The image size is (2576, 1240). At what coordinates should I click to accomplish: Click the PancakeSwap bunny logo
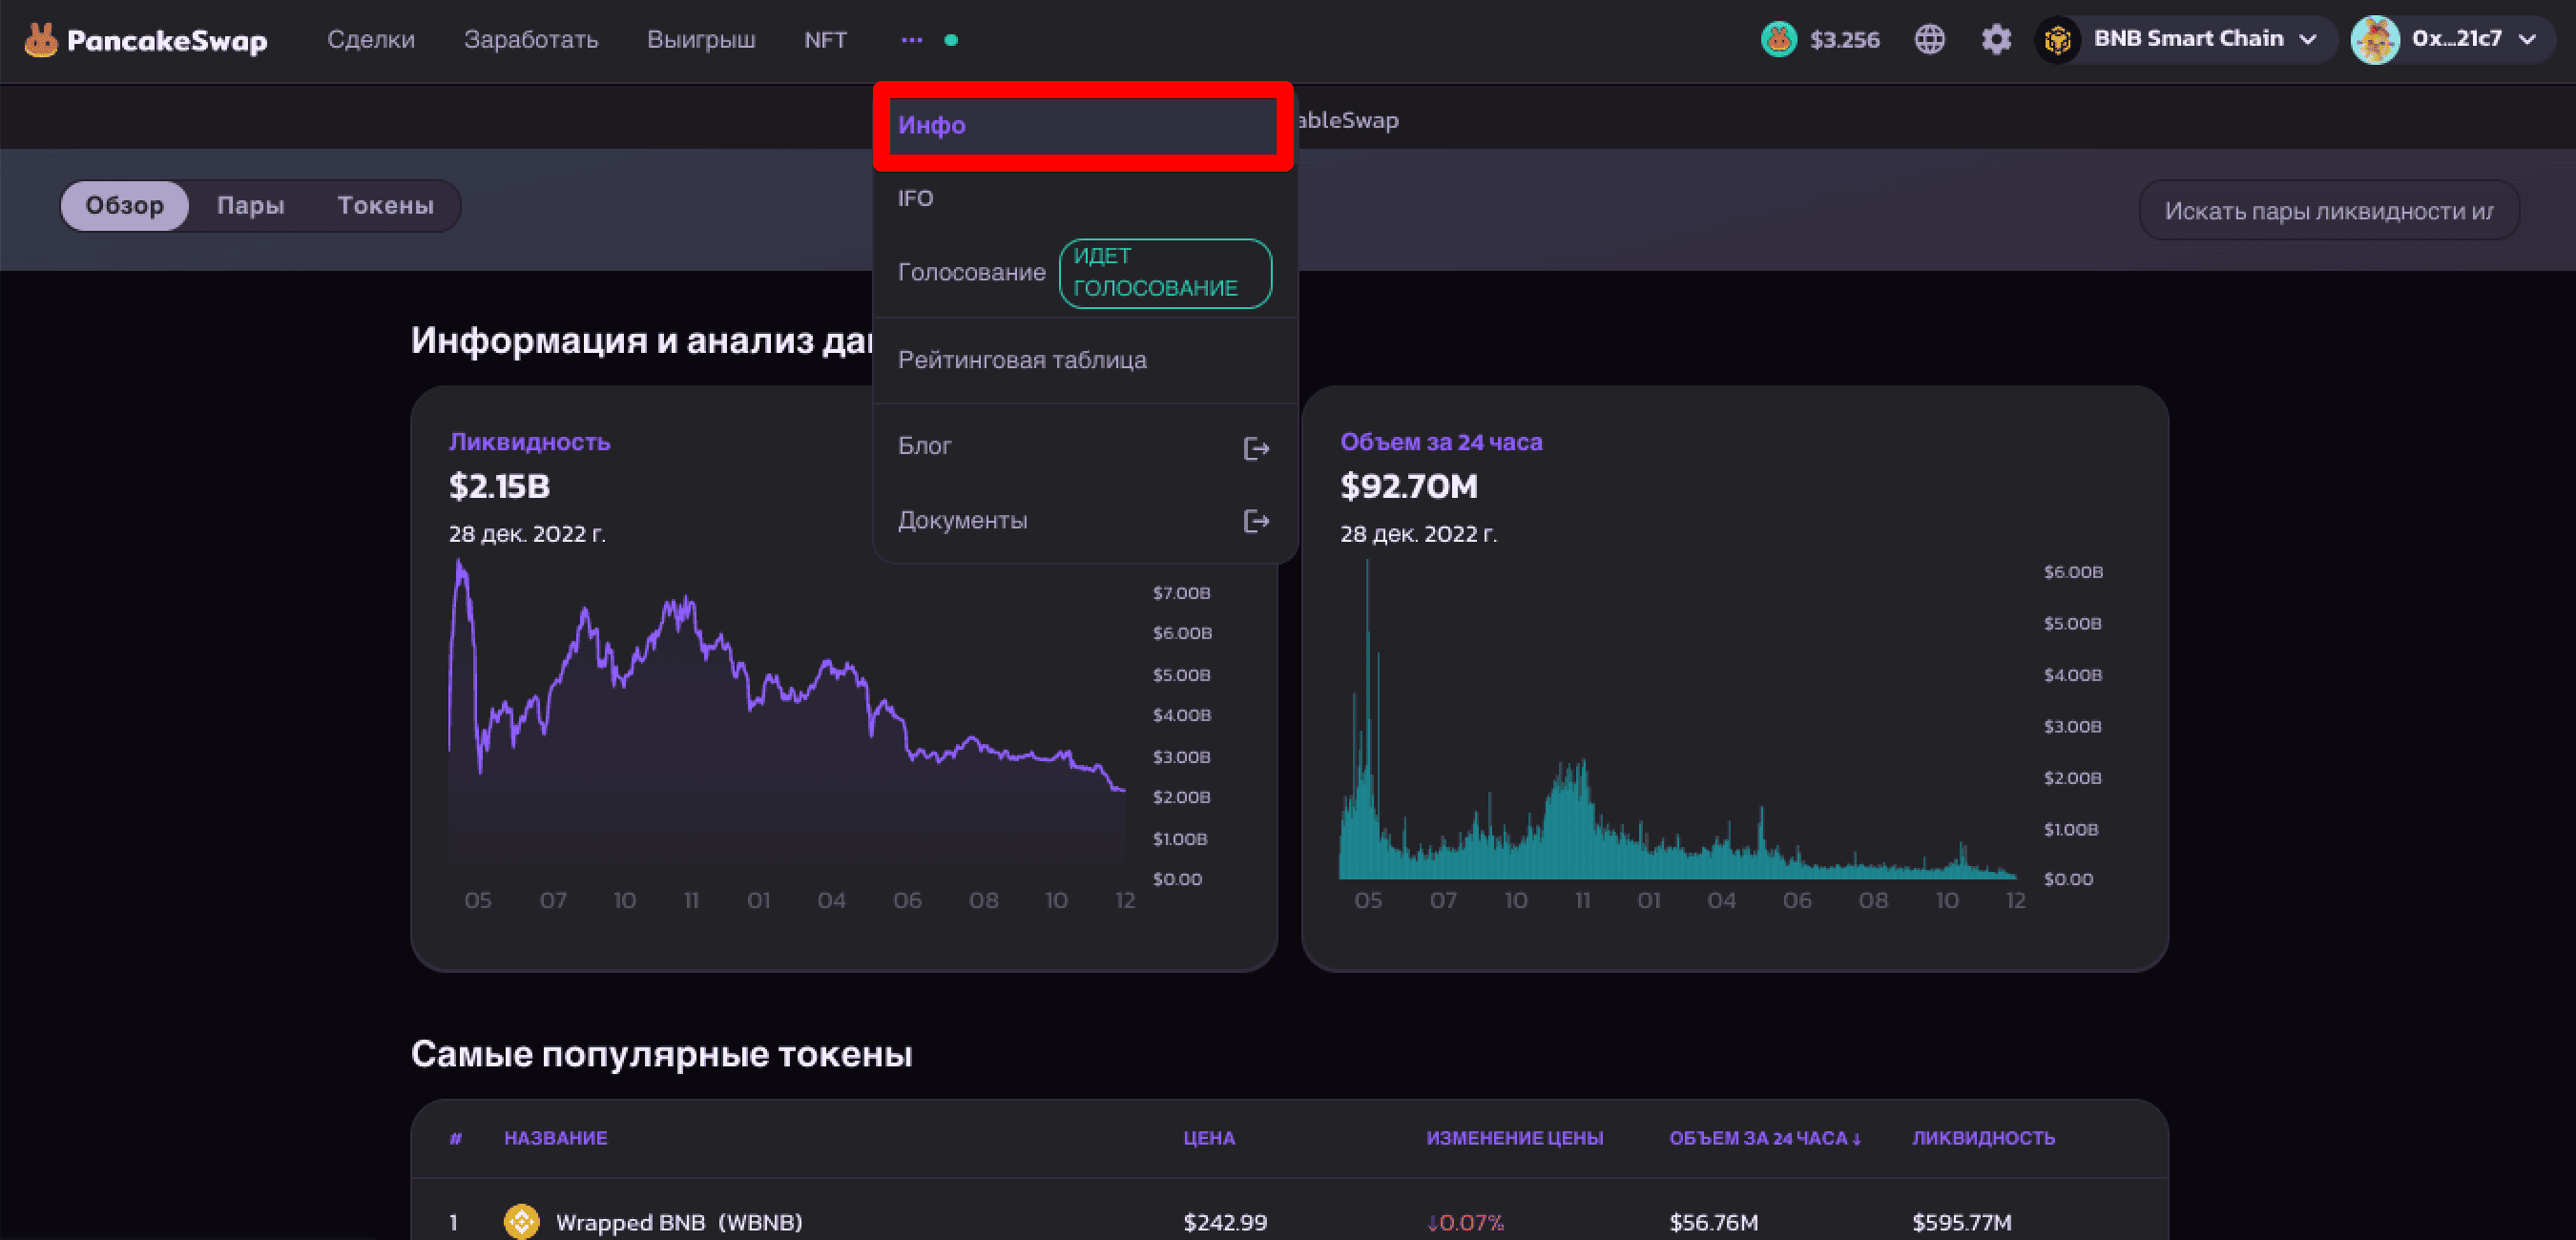[41, 40]
